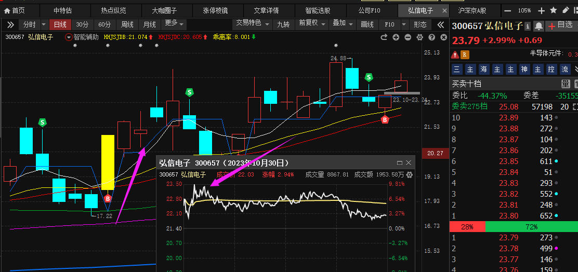Close the 弘信电子 intraday popup window

409,162
